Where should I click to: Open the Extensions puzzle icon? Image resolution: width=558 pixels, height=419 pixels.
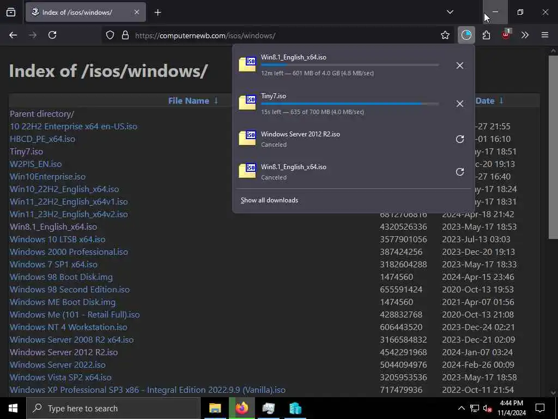(x=486, y=35)
